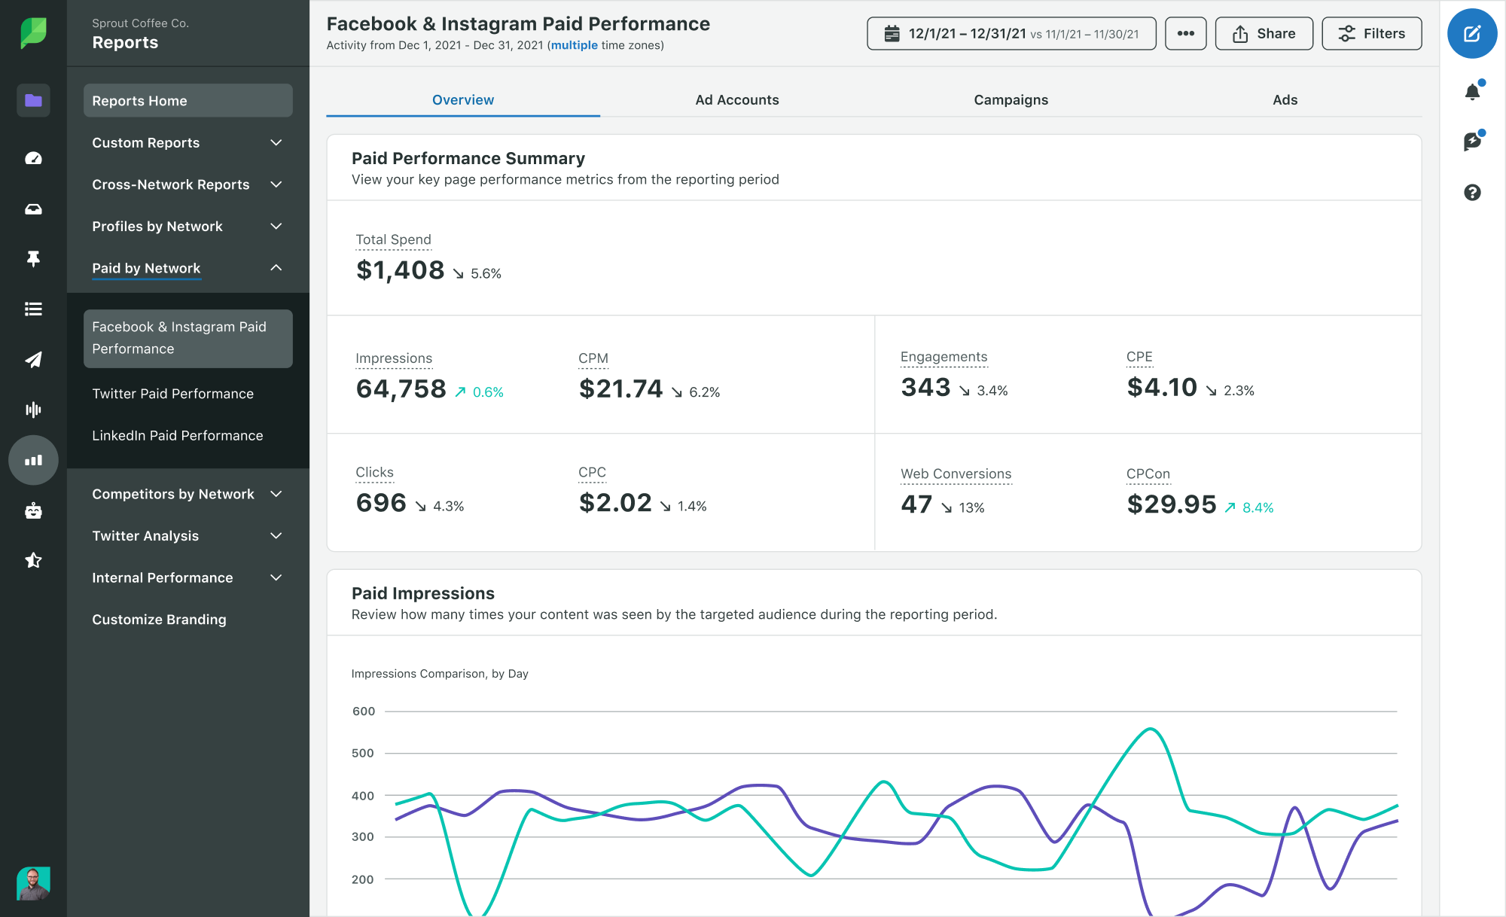Select the Ad Accounts tab
Image resolution: width=1506 pixels, height=917 pixels.
[738, 99]
